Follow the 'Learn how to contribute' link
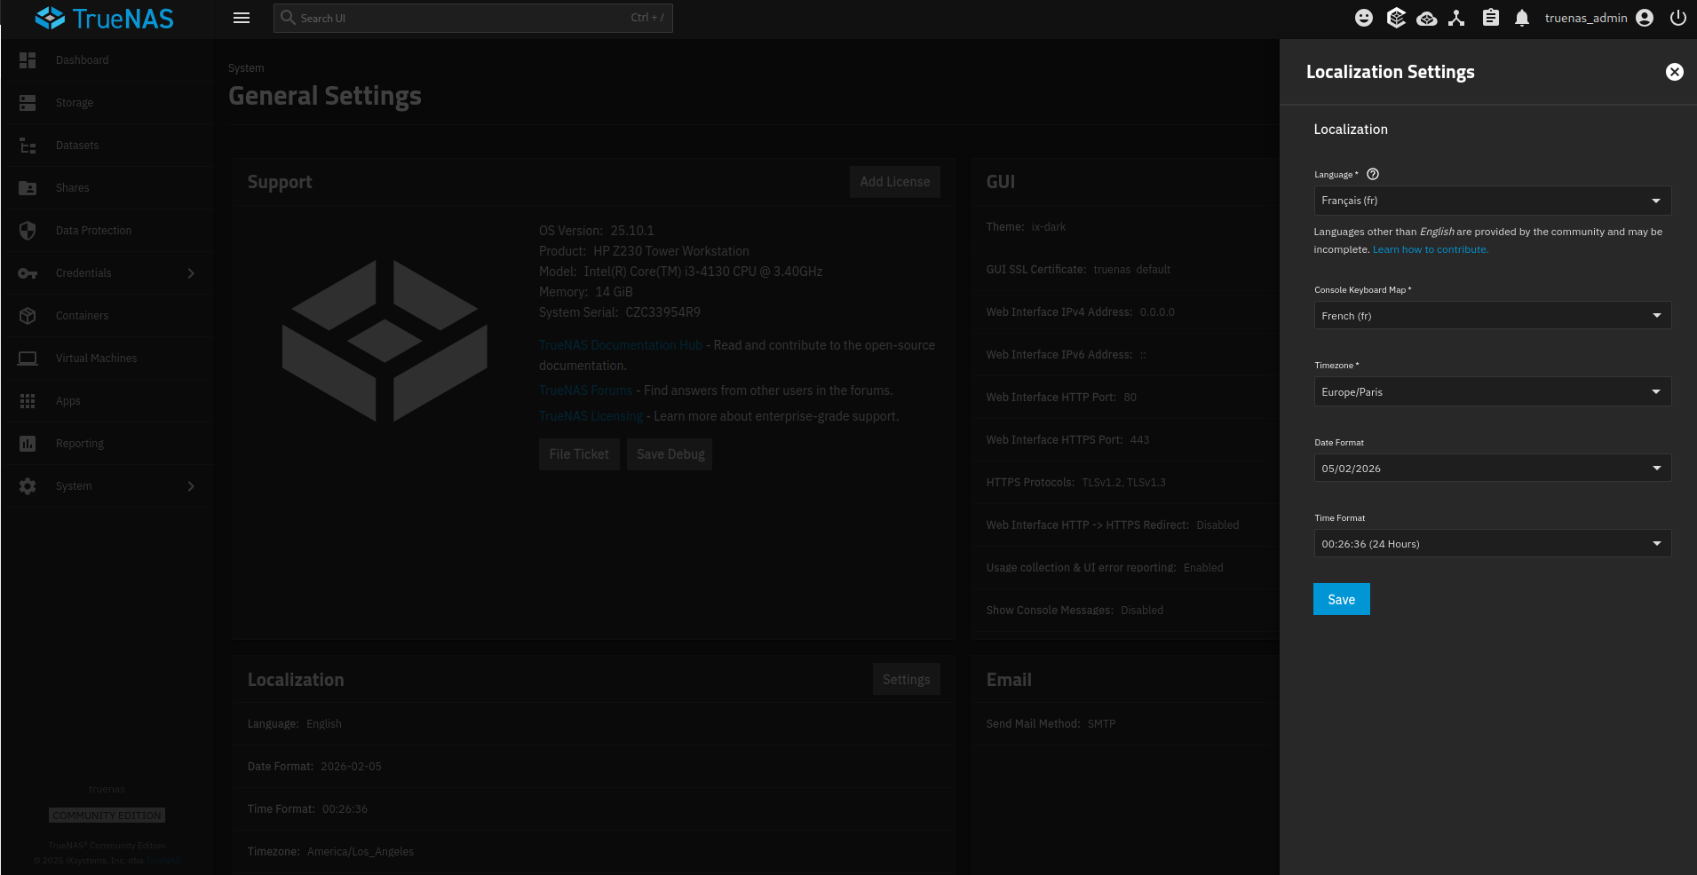 [x=1430, y=250]
